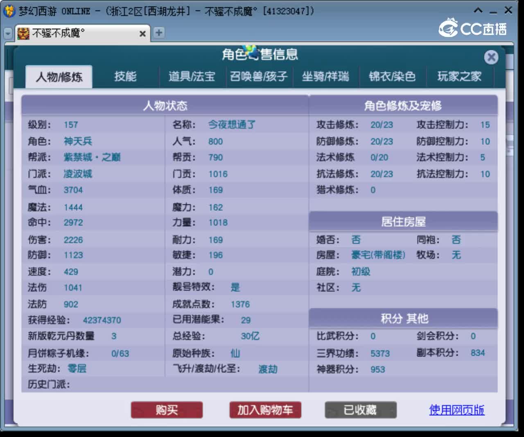The image size is (524, 437).
Task: Click the level value 157
Action: [x=71, y=125]
